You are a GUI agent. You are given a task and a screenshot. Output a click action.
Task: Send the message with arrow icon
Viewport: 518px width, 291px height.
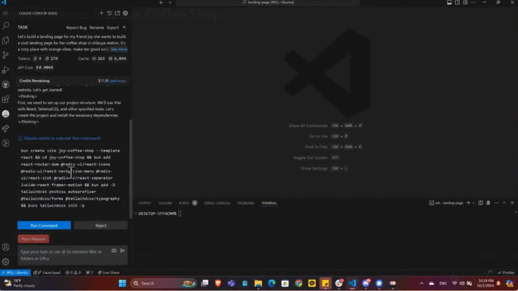pos(123,251)
